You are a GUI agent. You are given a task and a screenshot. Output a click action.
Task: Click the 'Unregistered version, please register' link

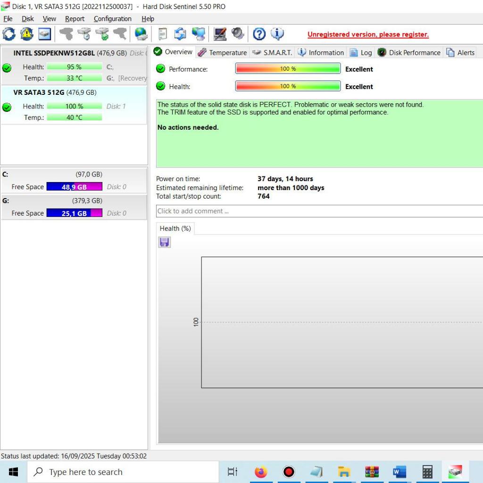pyautogui.click(x=368, y=34)
